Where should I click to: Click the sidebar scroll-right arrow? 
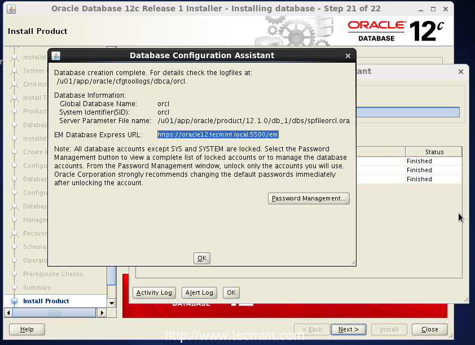click(103, 313)
